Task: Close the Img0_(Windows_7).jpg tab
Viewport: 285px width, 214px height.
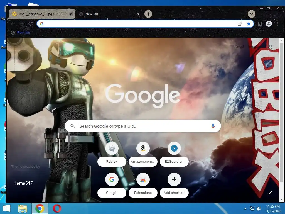Action: click(71, 14)
